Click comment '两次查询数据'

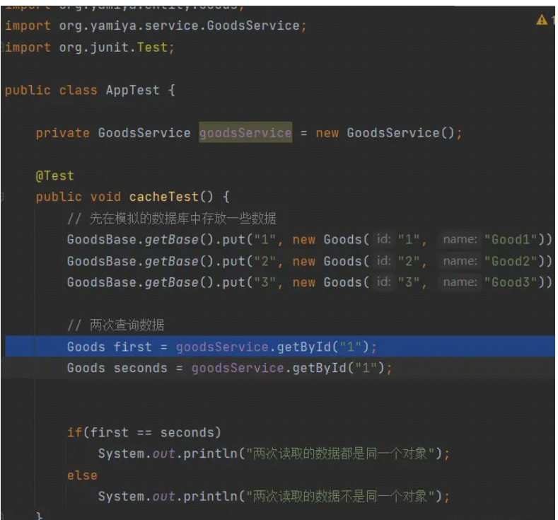tap(127, 325)
